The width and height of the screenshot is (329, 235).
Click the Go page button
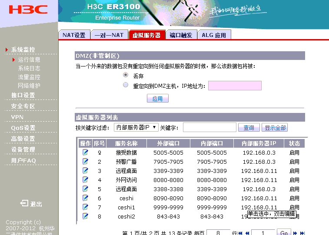click(284, 232)
